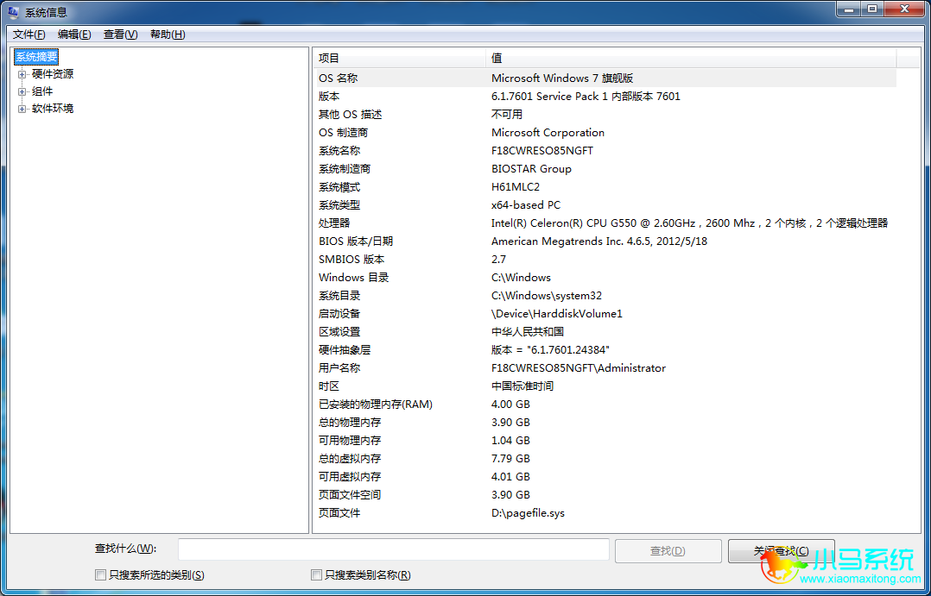
Task: Open the 文件(F) menu
Action: coord(29,35)
